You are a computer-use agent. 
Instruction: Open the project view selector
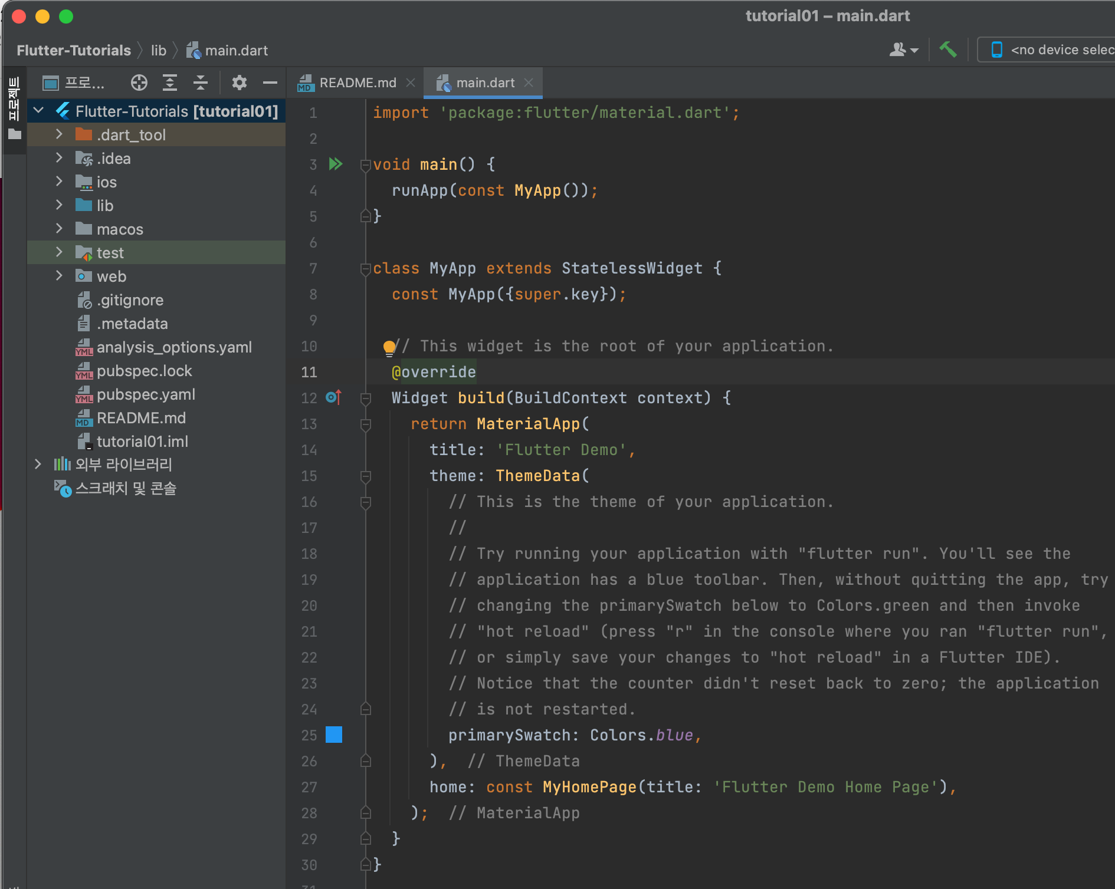pyautogui.click(x=74, y=83)
